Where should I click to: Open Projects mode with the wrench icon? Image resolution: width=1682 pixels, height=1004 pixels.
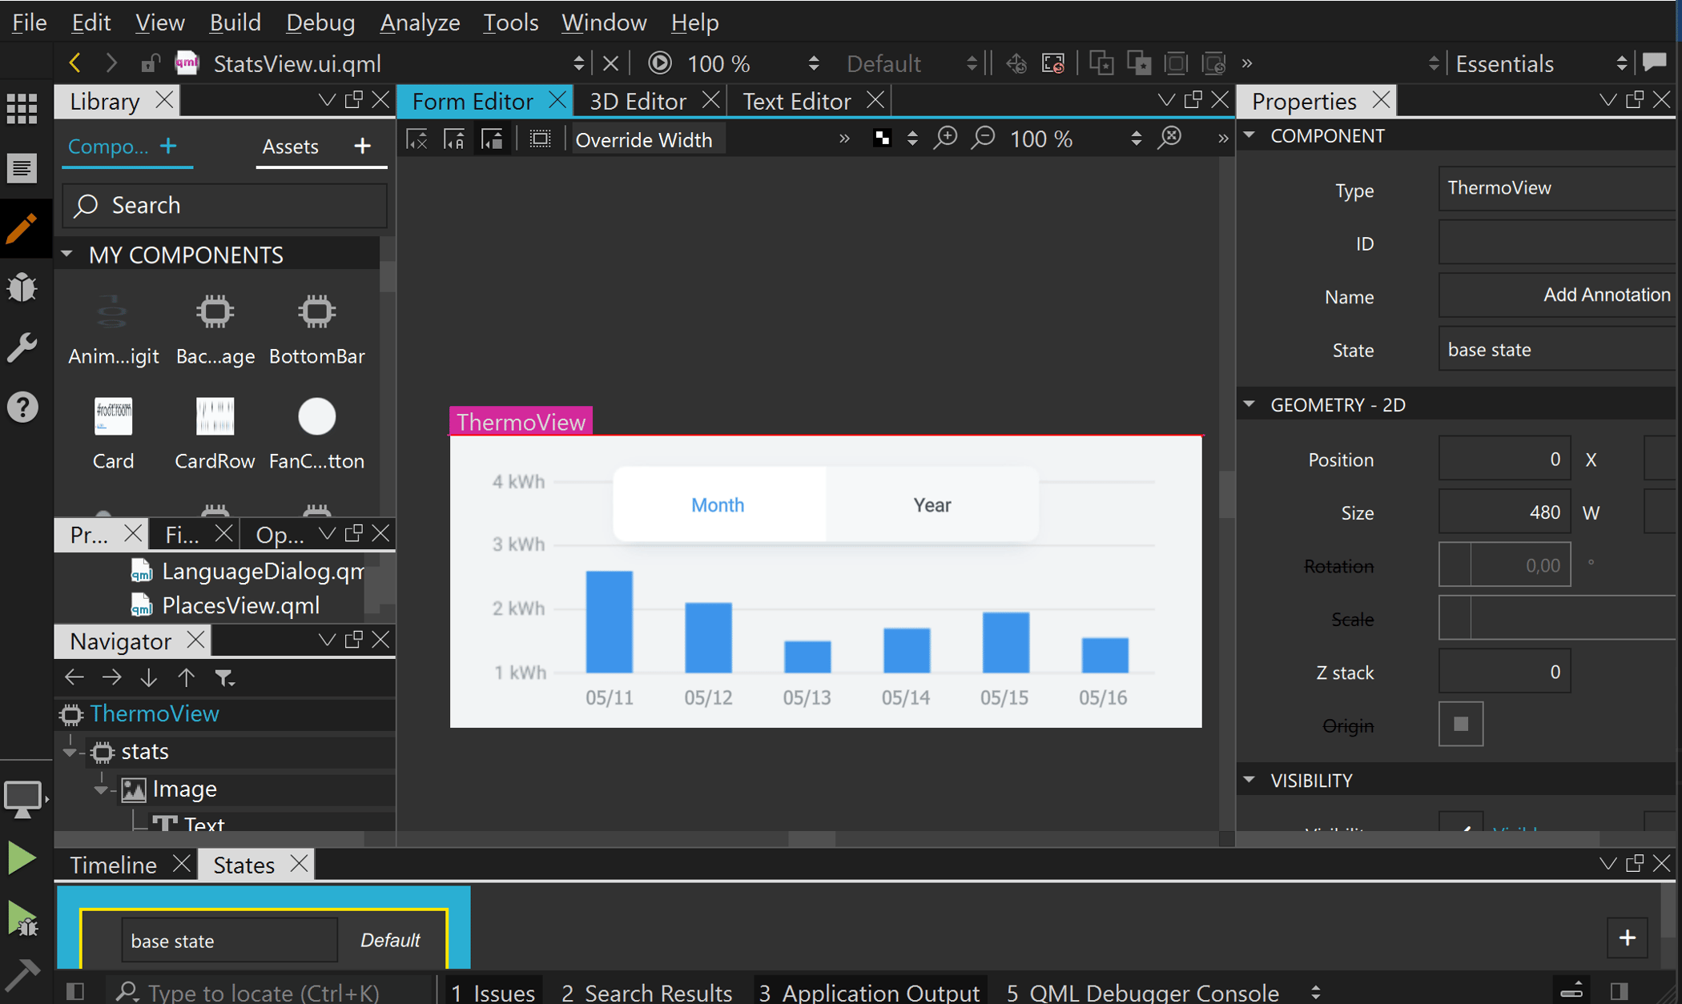tap(22, 347)
